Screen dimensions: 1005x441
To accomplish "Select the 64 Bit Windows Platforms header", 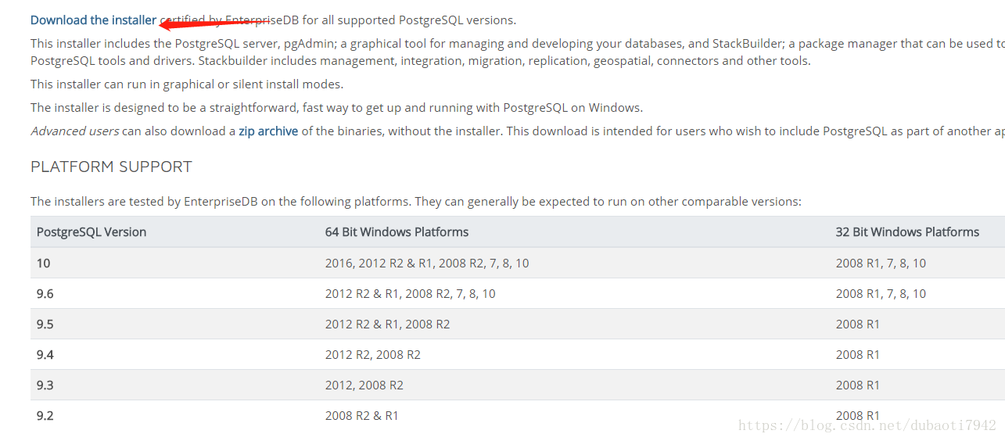I will (x=397, y=232).
